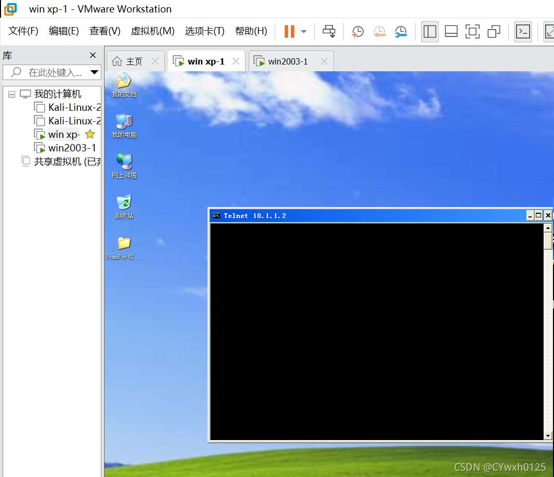Image resolution: width=554 pixels, height=477 pixels.
Task: Select the ScanPort2 folder icon
Action: coord(124,248)
